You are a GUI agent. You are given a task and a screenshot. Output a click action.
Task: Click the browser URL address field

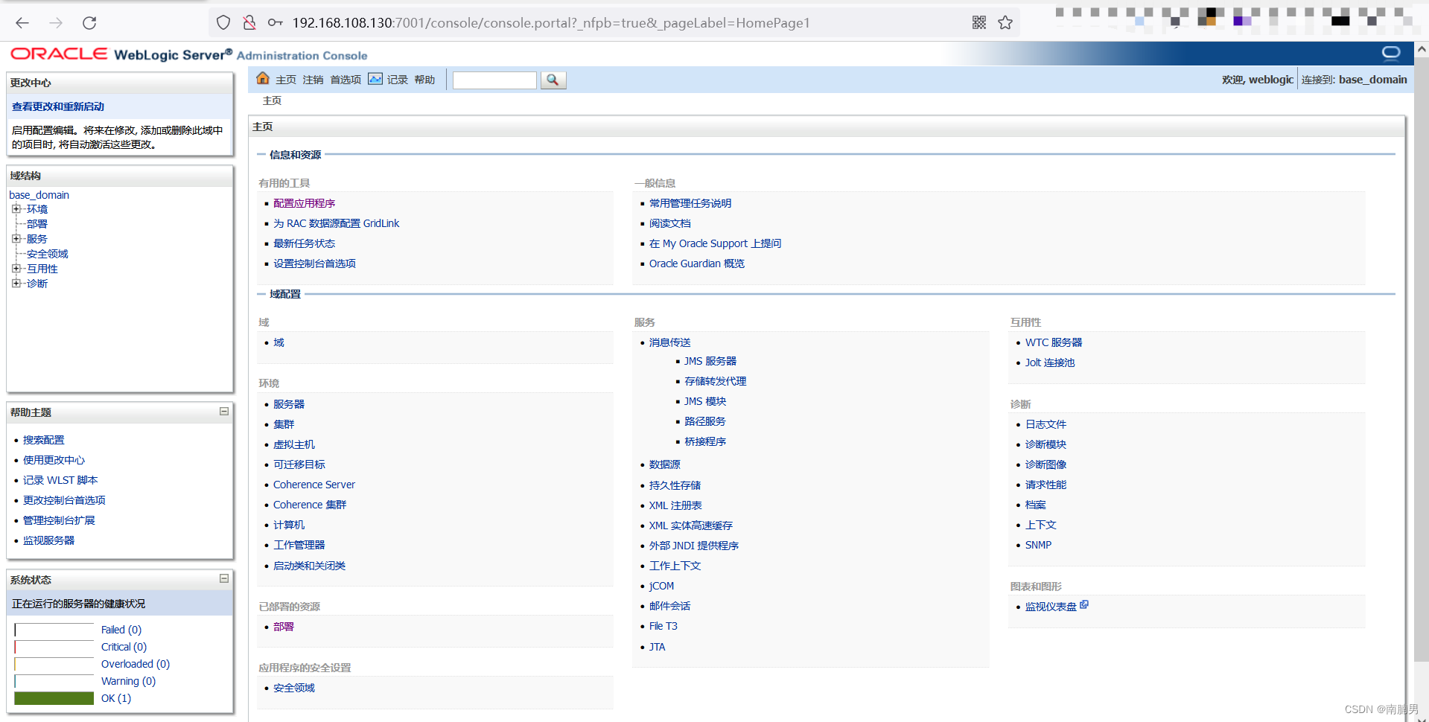coord(551,23)
